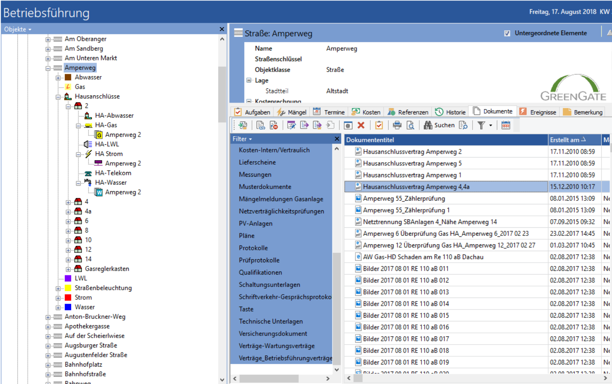The width and height of the screenshot is (612, 384).
Task: Open the Objekte dropdown menu
Action: [x=18, y=29]
